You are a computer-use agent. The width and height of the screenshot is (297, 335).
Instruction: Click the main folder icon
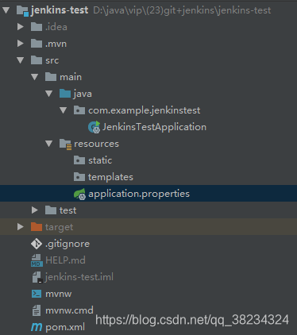[51, 77]
